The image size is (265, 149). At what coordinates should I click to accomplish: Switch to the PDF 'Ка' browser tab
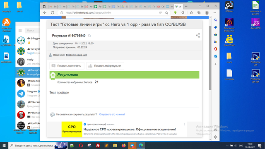89,7
